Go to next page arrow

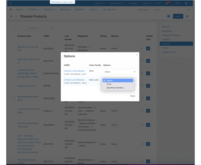point(44,28)
